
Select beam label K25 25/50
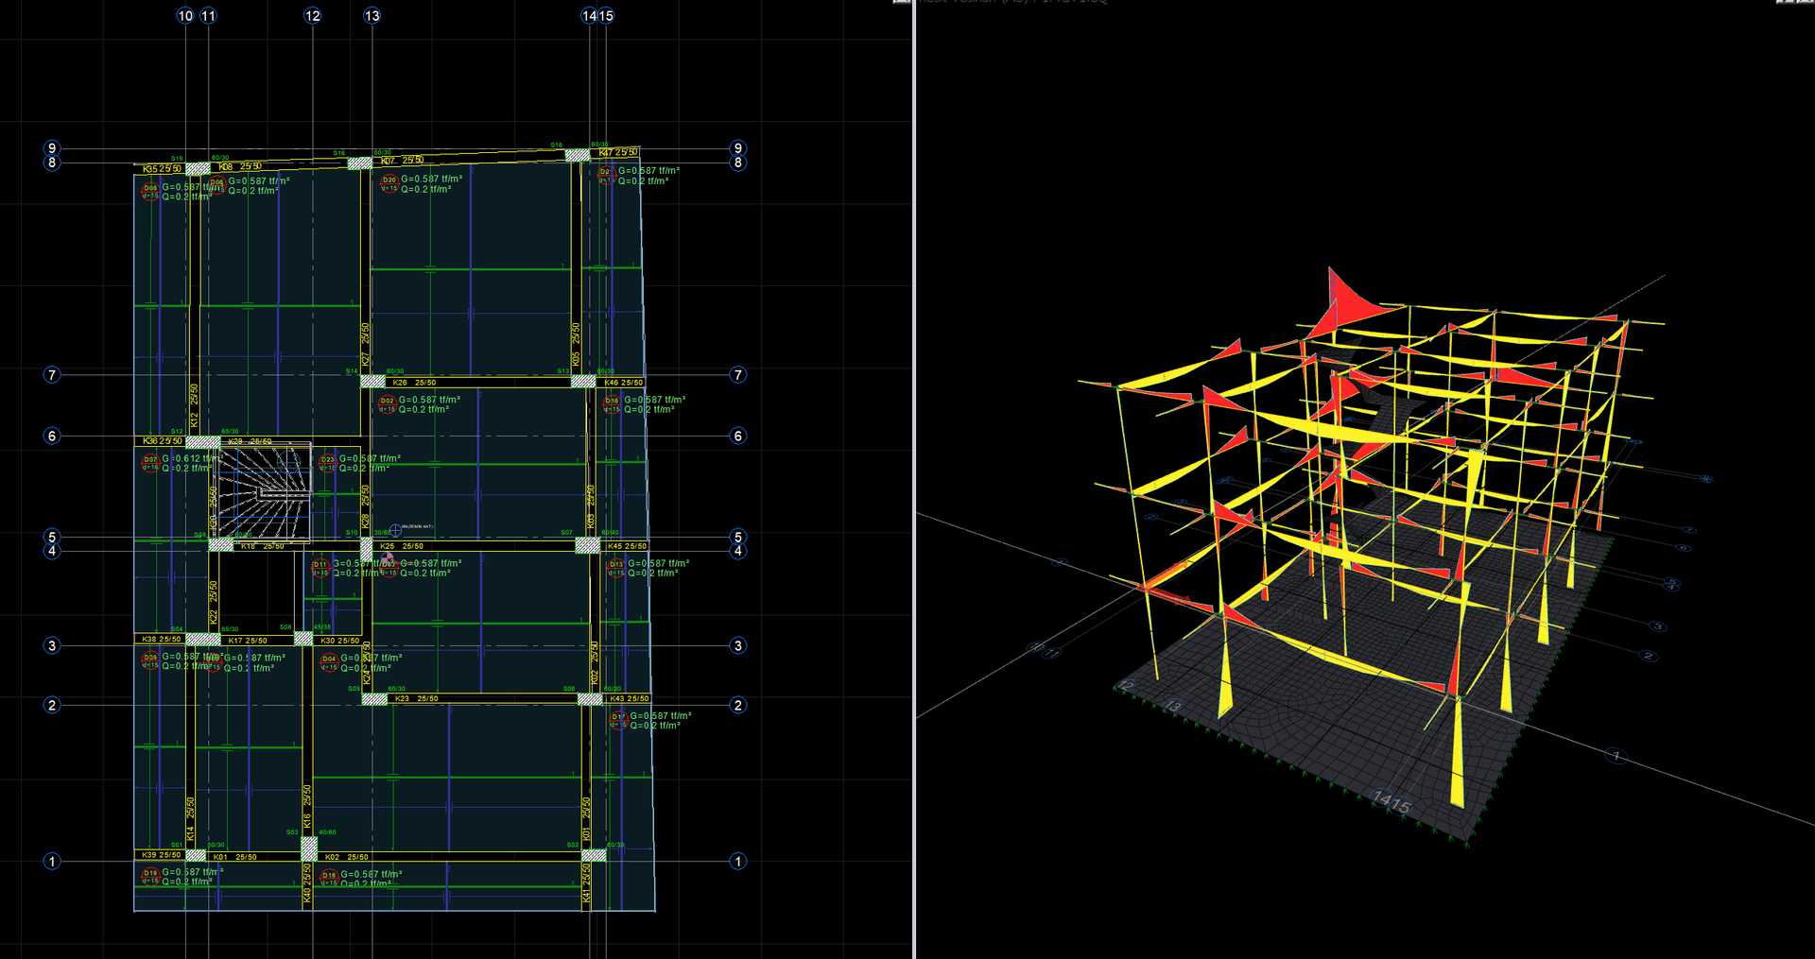(402, 546)
